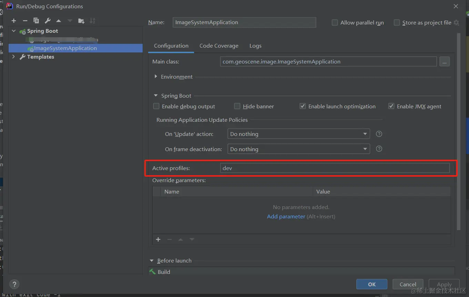Switch to the Code Coverage tab
469x297 pixels.
click(219, 46)
